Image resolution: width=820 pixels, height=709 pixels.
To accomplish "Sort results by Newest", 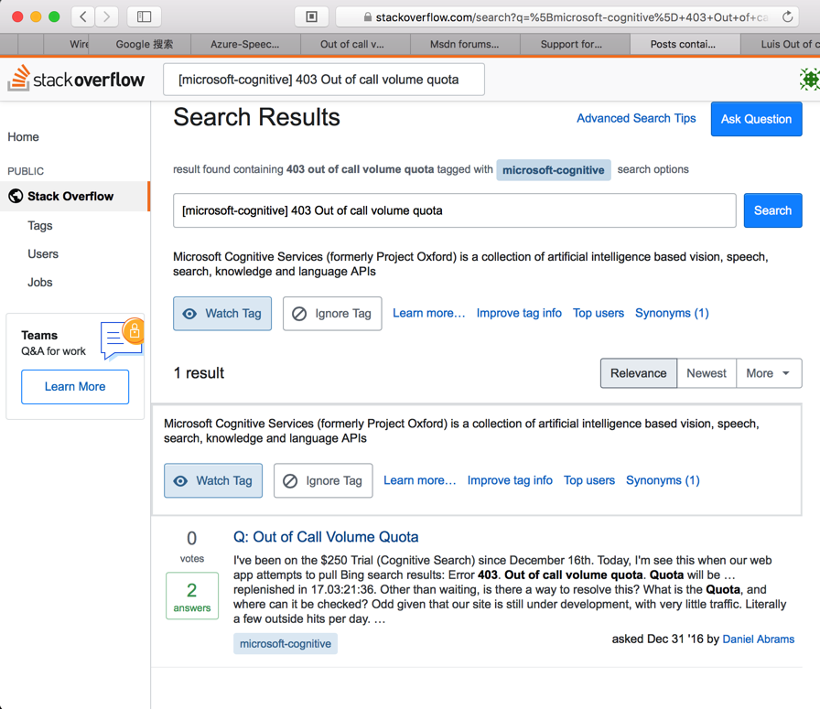I will pyautogui.click(x=707, y=373).
